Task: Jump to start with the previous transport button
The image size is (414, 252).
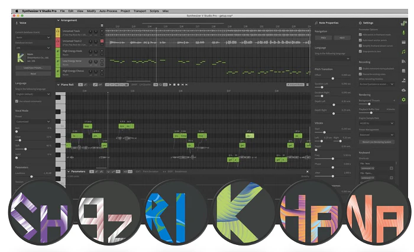Action: coord(182,85)
